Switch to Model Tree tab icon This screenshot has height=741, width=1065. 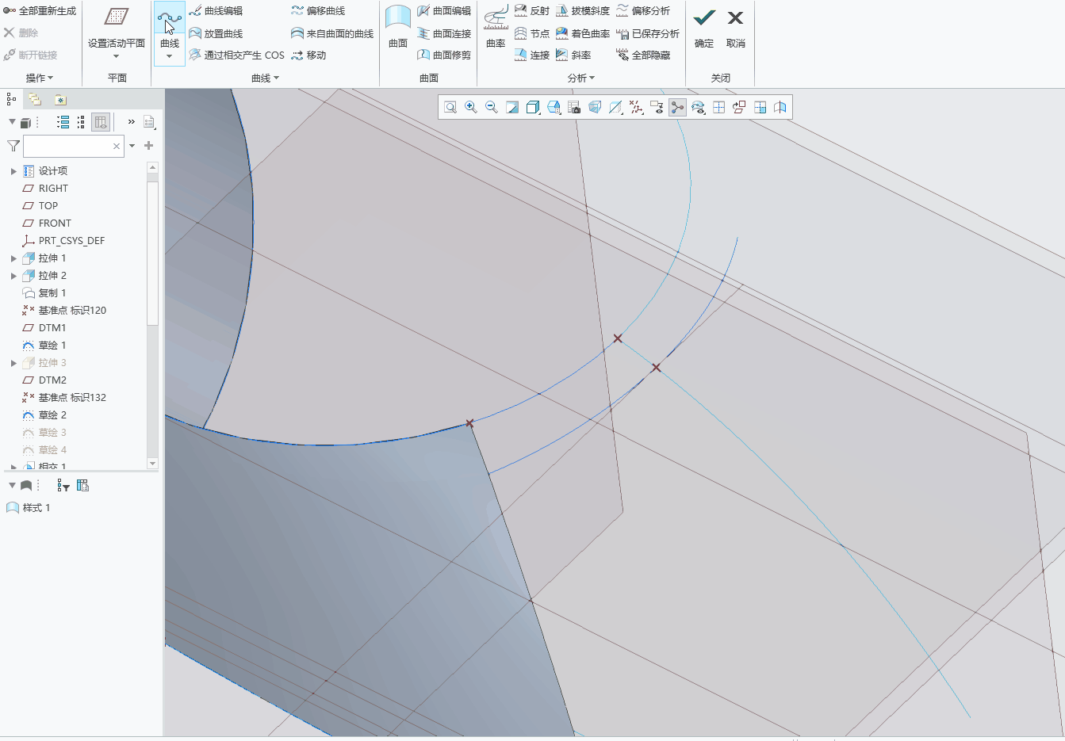(x=11, y=99)
